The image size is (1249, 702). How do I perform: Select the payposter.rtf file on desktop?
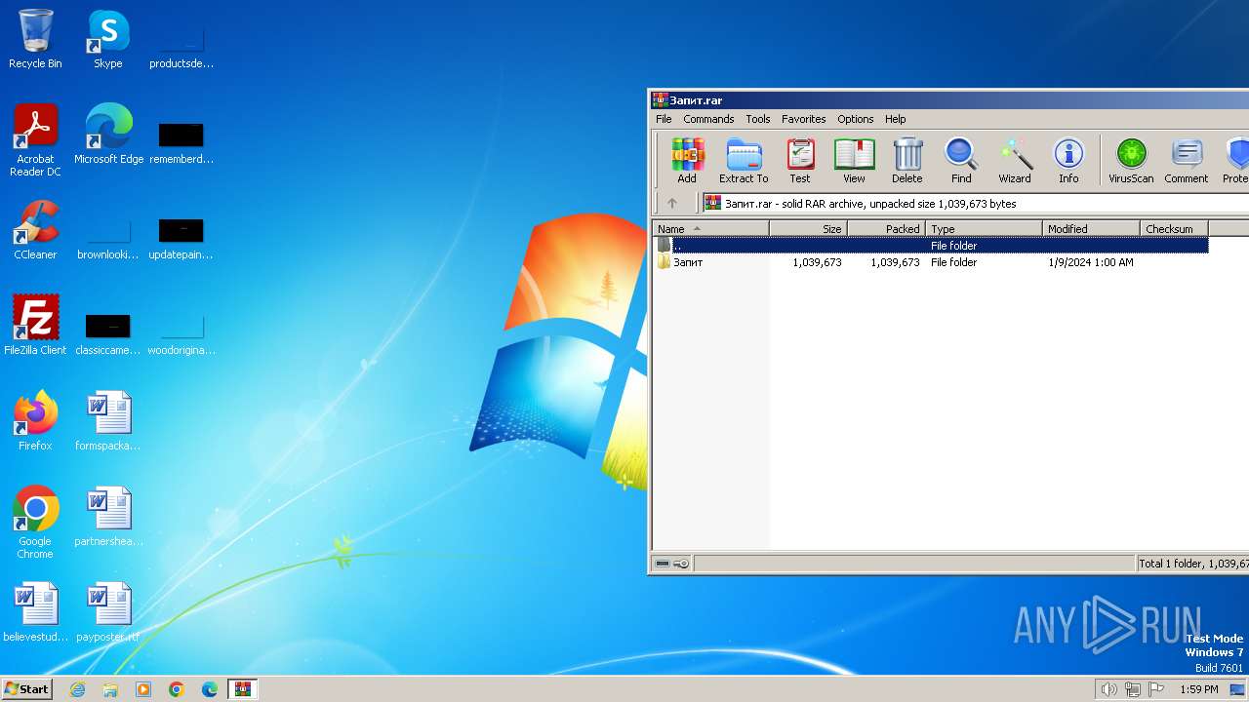(108, 612)
